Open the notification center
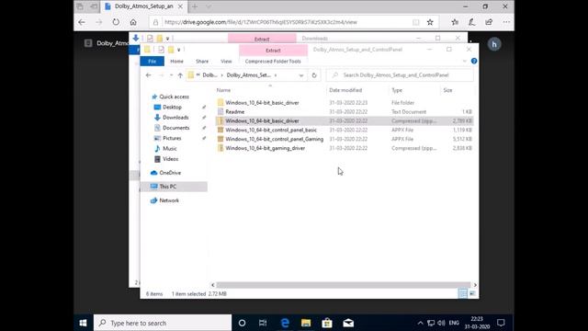588x331 pixels. pos(501,323)
